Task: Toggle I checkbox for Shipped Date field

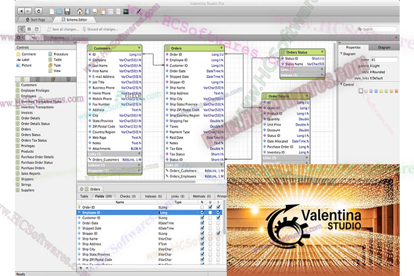Action: tap(218, 228)
